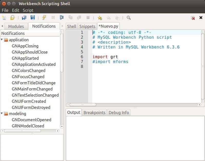Open the File menu
This screenshot has width=205, height=161.
5,10
